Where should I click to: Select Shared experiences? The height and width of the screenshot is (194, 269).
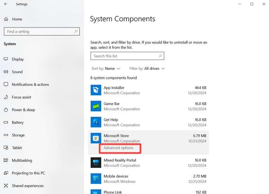tap(28, 186)
